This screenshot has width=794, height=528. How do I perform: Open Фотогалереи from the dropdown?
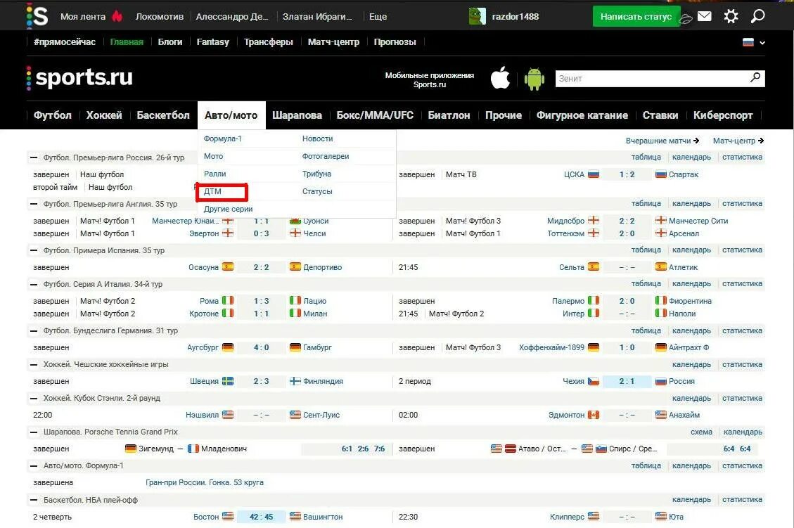click(326, 156)
